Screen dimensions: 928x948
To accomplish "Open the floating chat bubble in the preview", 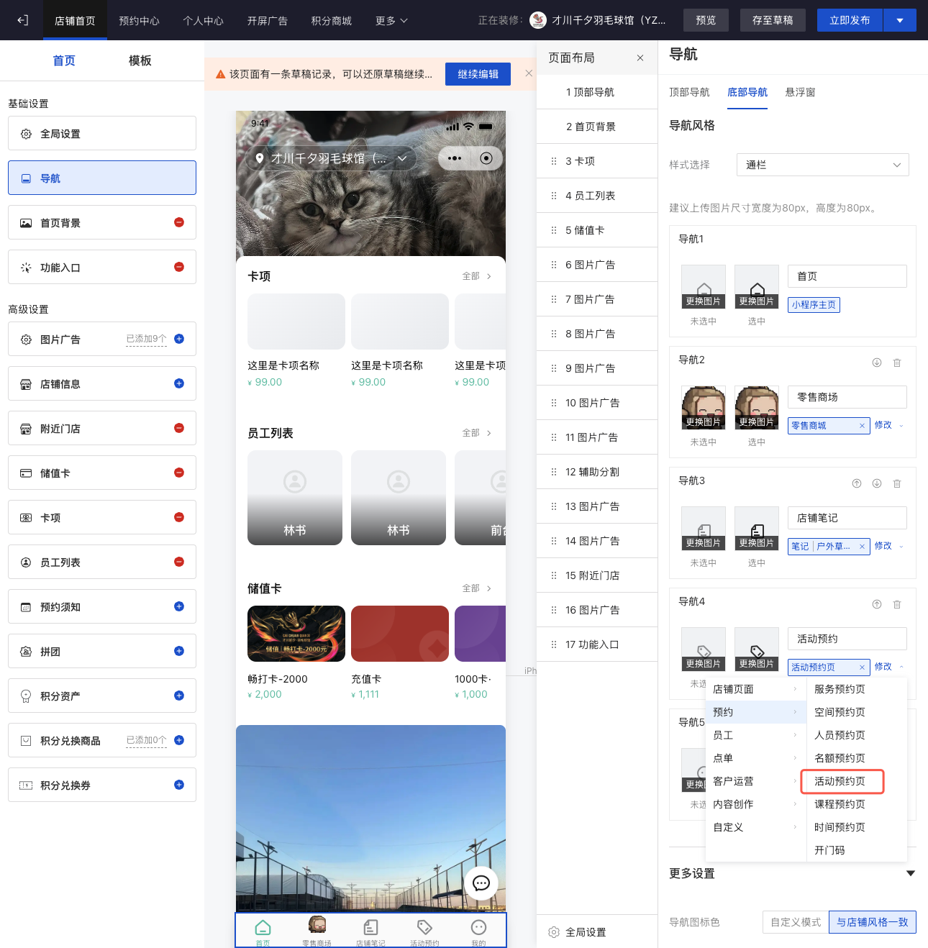I will click(x=481, y=883).
